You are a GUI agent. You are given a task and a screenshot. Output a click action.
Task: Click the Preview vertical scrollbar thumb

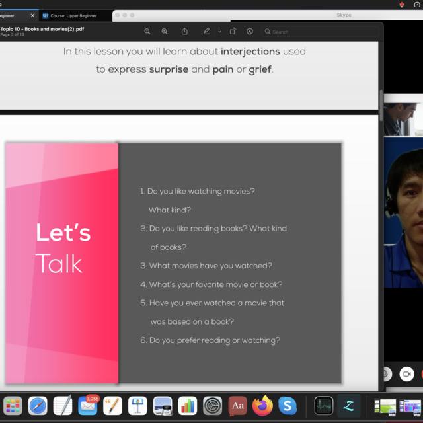coord(381,105)
